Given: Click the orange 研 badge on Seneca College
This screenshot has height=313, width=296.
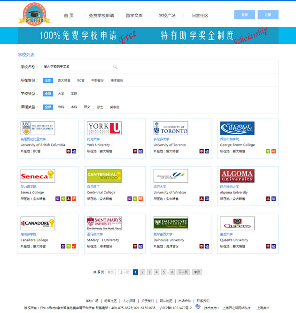Looking at the screenshot, I should (74, 199).
